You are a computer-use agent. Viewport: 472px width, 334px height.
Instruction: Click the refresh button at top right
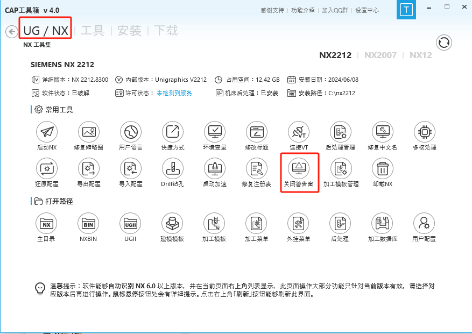point(444,43)
